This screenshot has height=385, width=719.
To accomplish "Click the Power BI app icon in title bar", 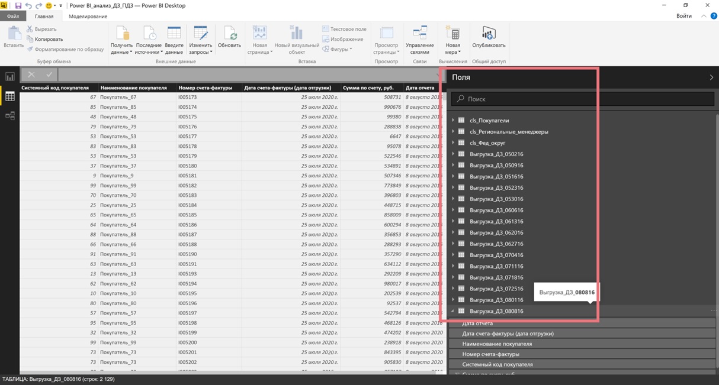I will tap(4, 5).
